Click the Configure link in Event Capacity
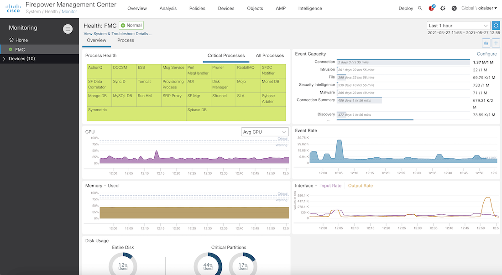The width and height of the screenshot is (502, 275). (x=486, y=54)
